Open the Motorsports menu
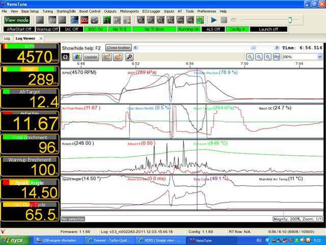 [x=129, y=11]
